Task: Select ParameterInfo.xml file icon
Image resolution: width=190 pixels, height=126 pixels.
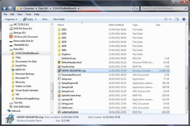Action: tap(59, 75)
